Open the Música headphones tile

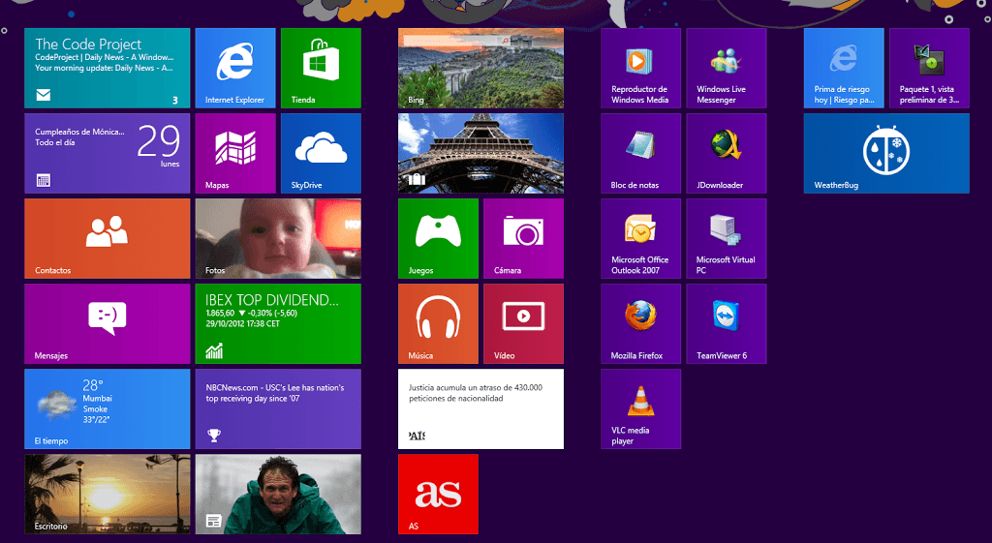click(x=439, y=323)
